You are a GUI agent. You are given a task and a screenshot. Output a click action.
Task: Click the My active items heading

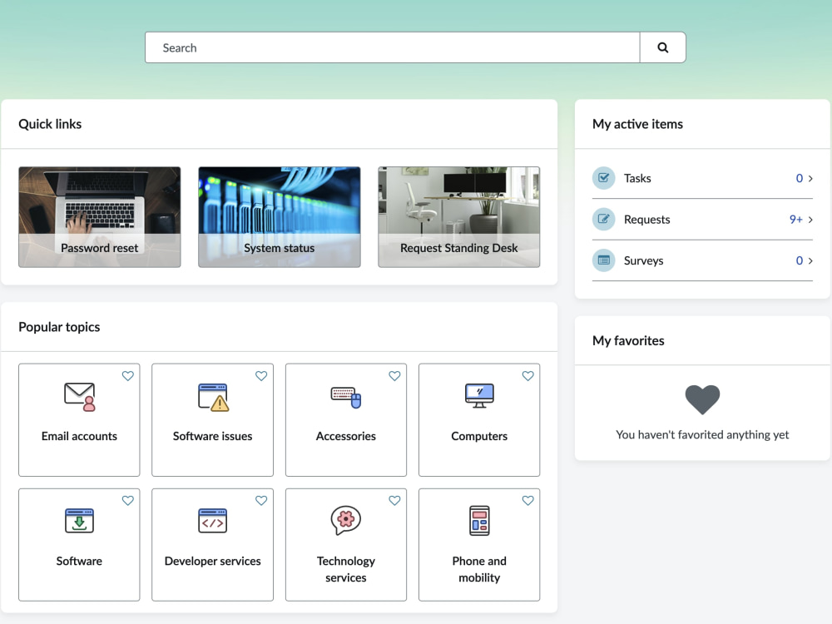(x=638, y=124)
